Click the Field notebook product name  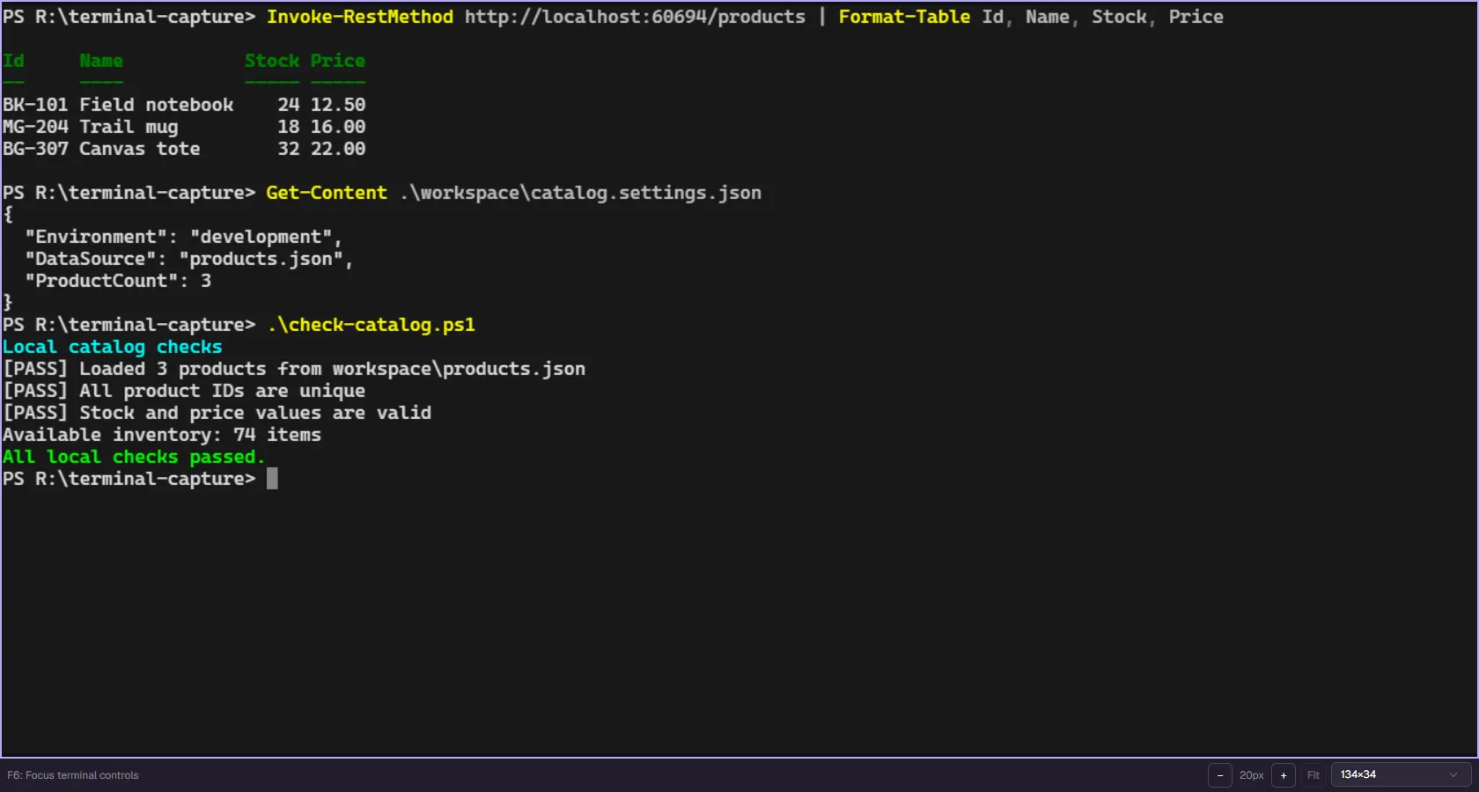(x=157, y=105)
